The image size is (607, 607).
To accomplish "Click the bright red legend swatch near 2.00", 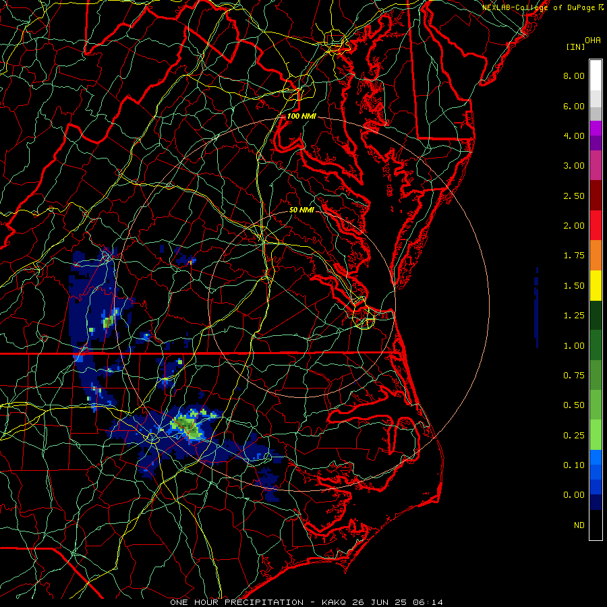I will (x=596, y=225).
